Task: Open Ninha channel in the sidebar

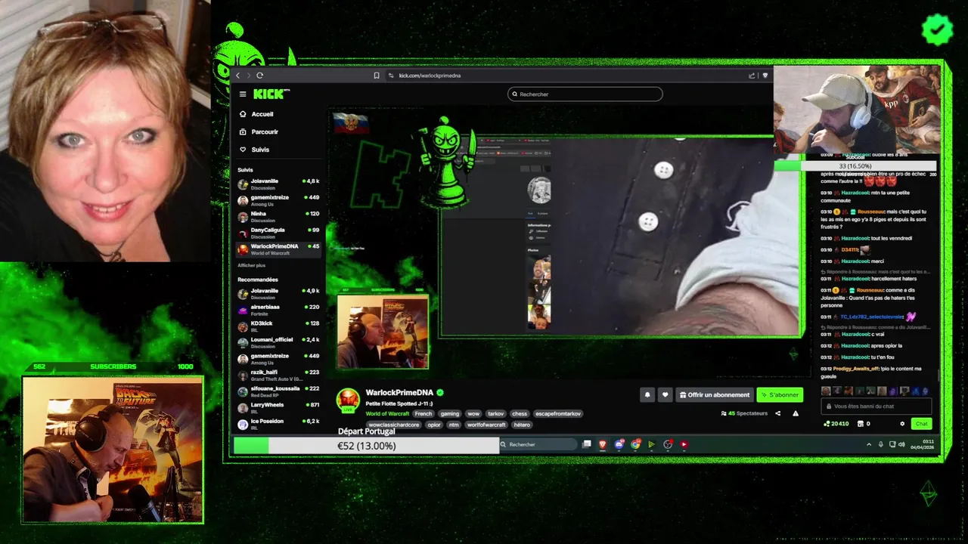Action: (278, 216)
